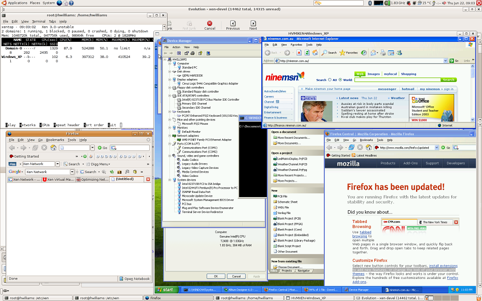Click reload icon in Mozilla Firefox window
482x301 pixels.
click(x=351, y=147)
